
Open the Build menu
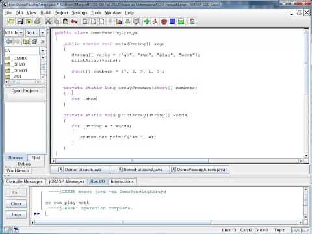click(x=45, y=13)
